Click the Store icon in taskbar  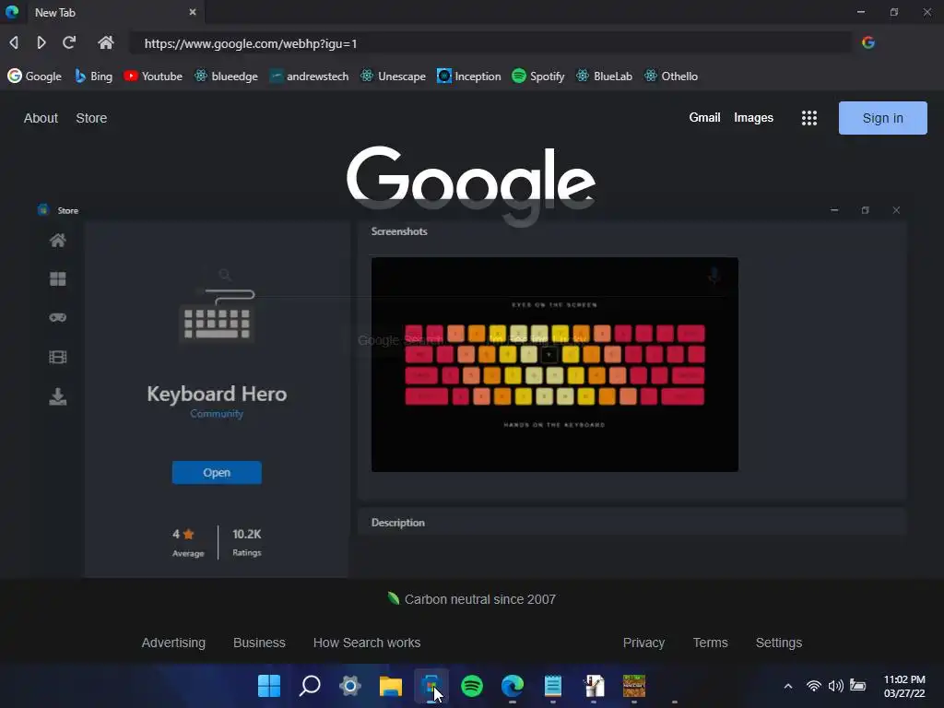(x=431, y=685)
